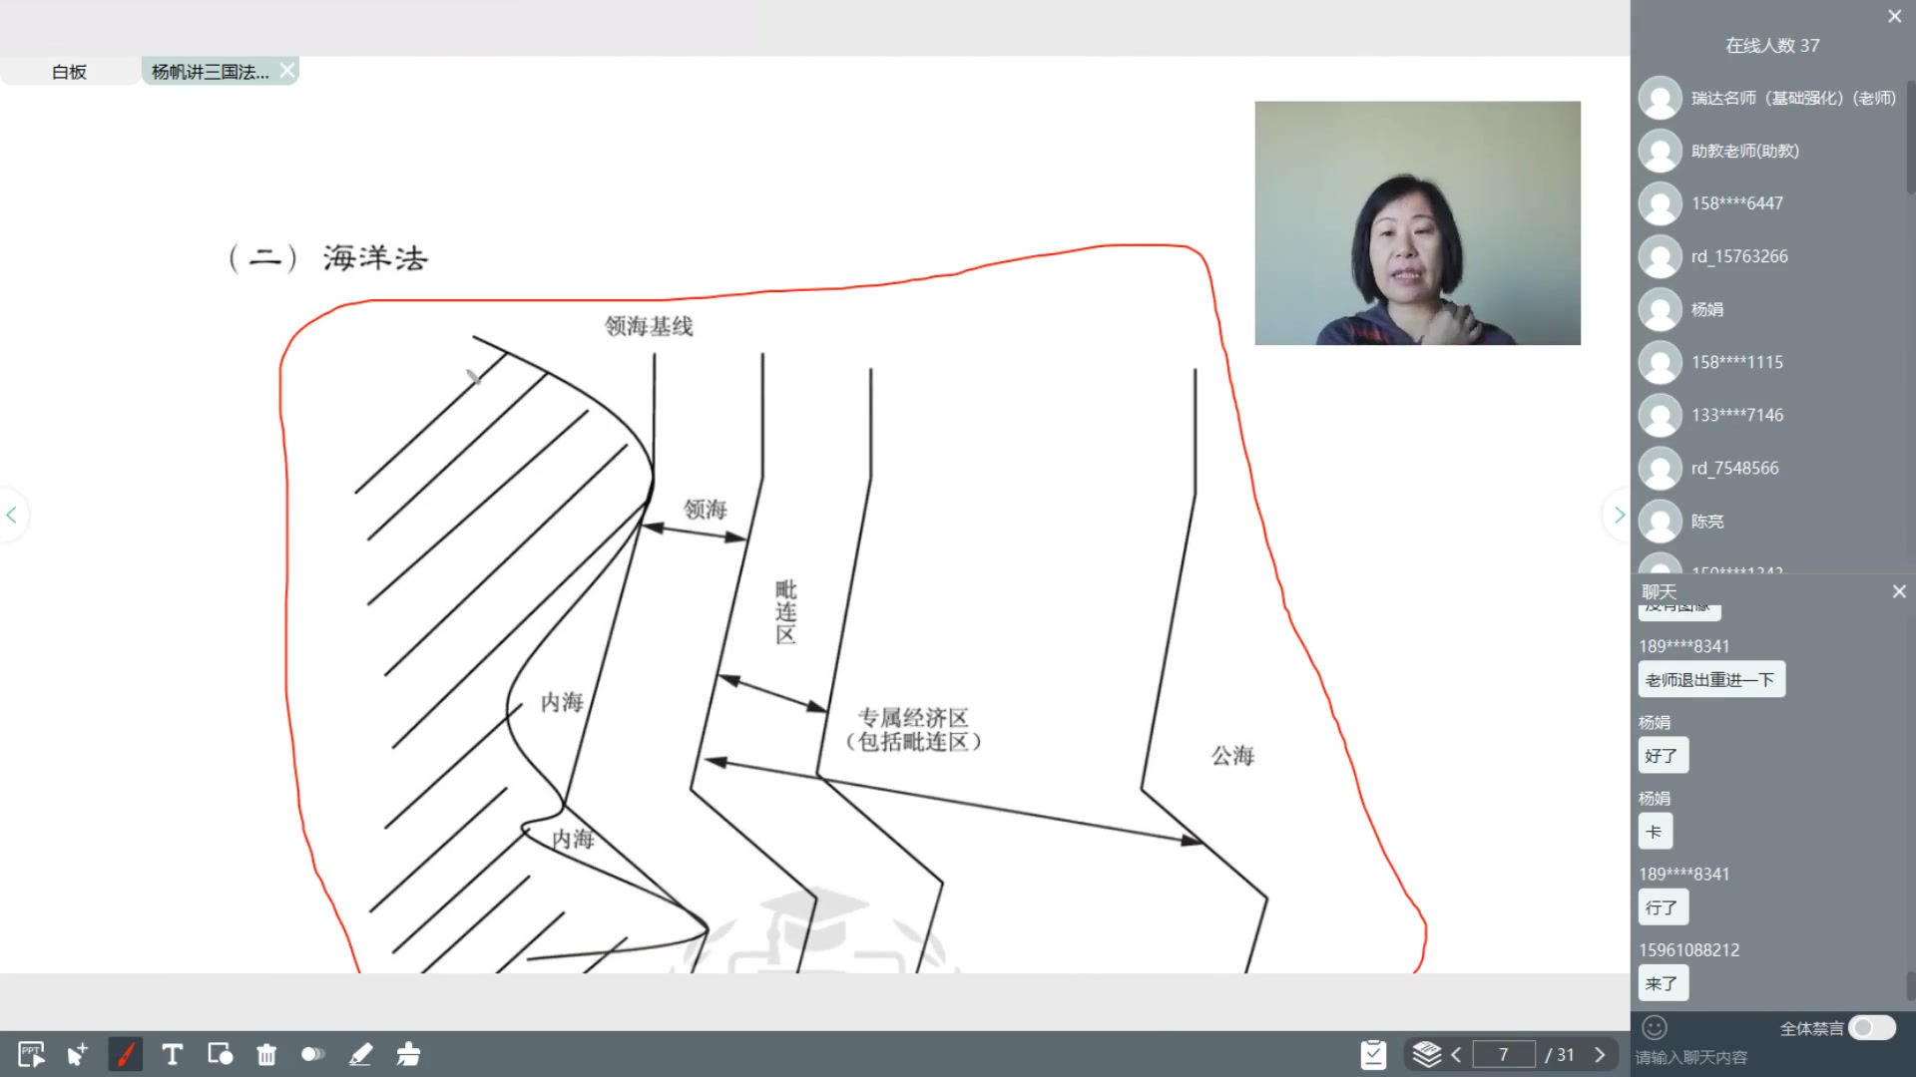Click the clear-all broom tool
The height and width of the screenshot is (1077, 1916).
(408, 1054)
